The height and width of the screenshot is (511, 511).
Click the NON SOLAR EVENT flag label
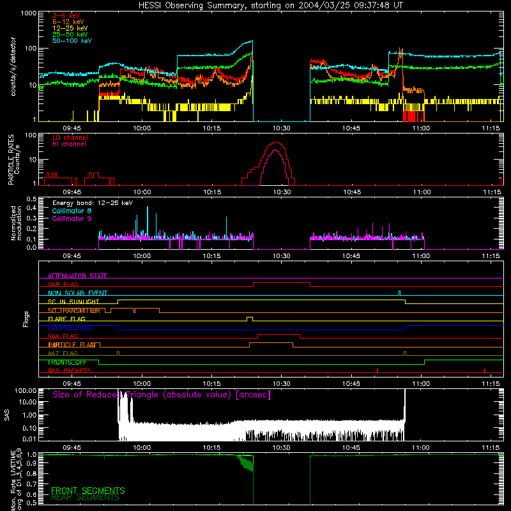(77, 293)
